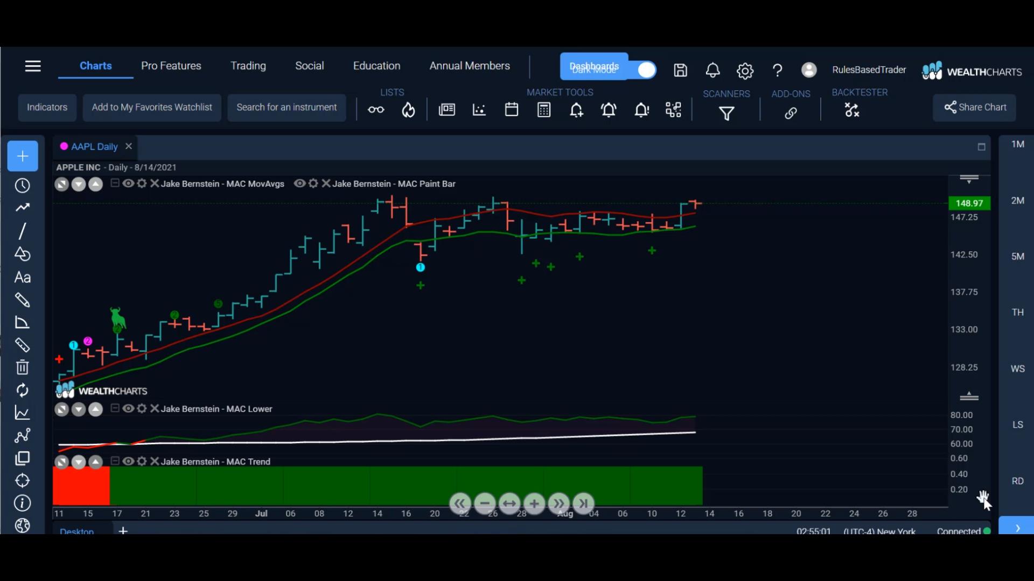Screen dimensions: 1034x581
Task: Select the ruler measurement tool
Action: tap(22, 345)
